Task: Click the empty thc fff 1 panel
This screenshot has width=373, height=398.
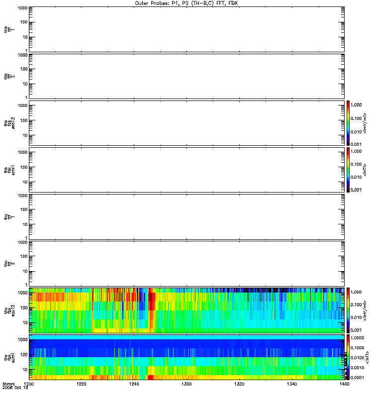Action: [x=186, y=217]
